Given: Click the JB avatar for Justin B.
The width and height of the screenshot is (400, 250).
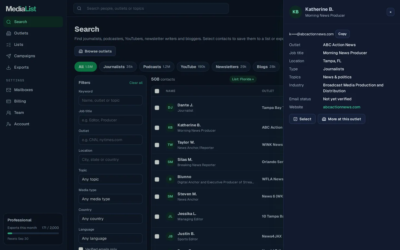Looking at the screenshot, I should [x=170, y=236].
